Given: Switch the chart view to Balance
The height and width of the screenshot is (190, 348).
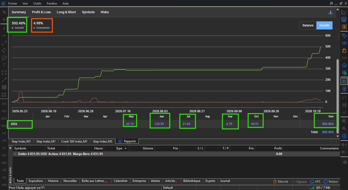Looking at the screenshot, I should (308, 25).
